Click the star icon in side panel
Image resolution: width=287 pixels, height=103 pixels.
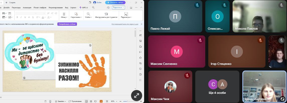[141, 58]
